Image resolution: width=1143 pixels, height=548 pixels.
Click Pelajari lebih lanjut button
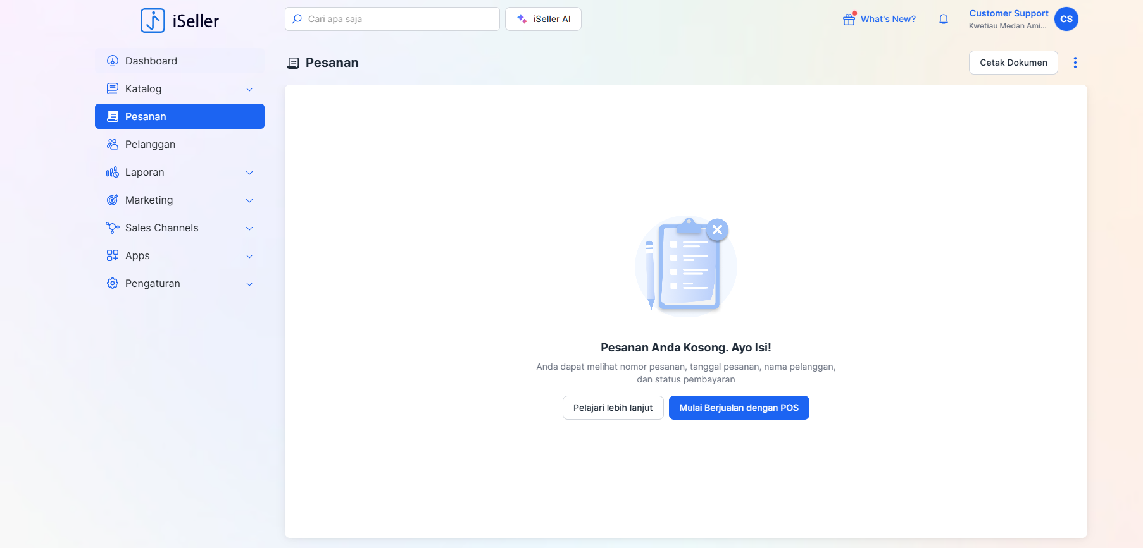[x=613, y=408]
